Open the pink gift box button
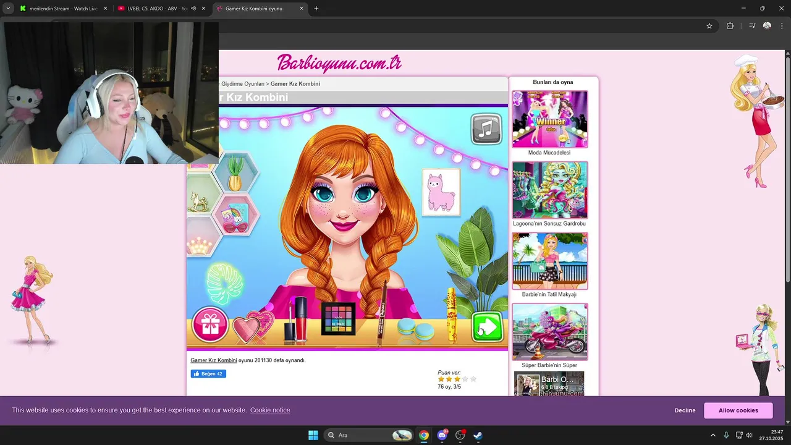The width and height of the screenshot is (791, 445). tap(210, 325)
